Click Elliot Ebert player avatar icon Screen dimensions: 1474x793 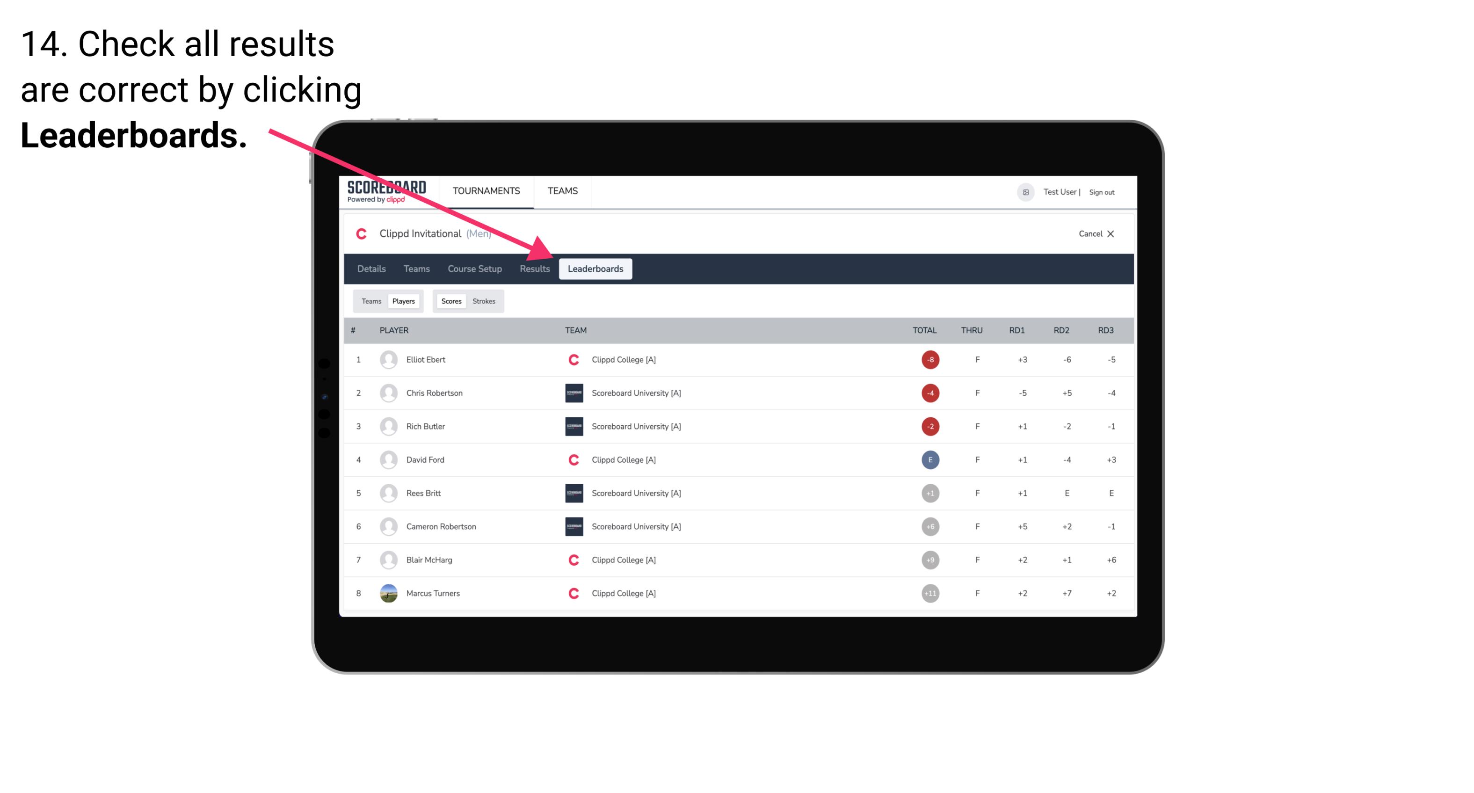[386, 359]
